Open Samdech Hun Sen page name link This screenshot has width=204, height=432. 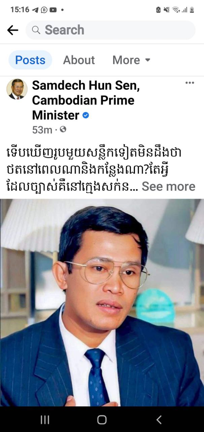pyautogui.click(x=86, y=100)
